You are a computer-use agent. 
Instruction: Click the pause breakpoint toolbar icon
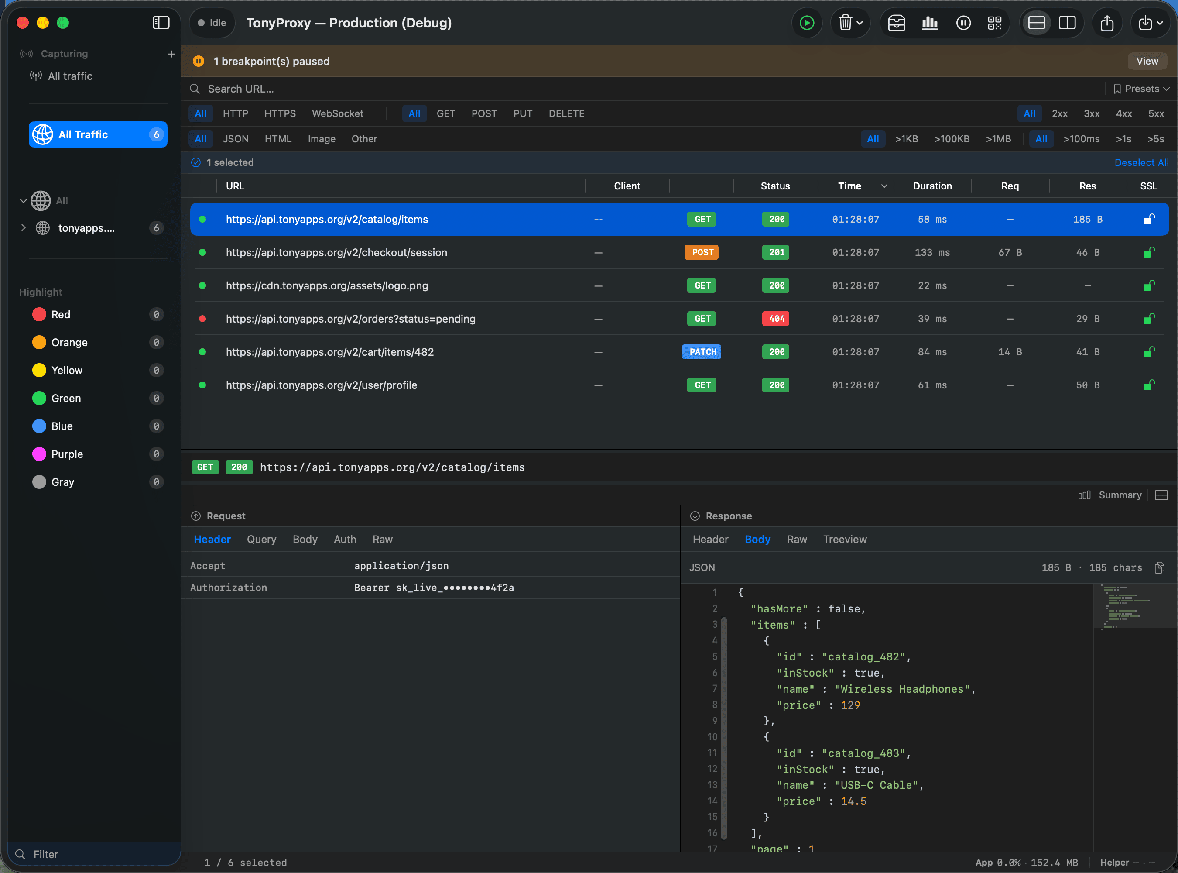pos(963,23)
